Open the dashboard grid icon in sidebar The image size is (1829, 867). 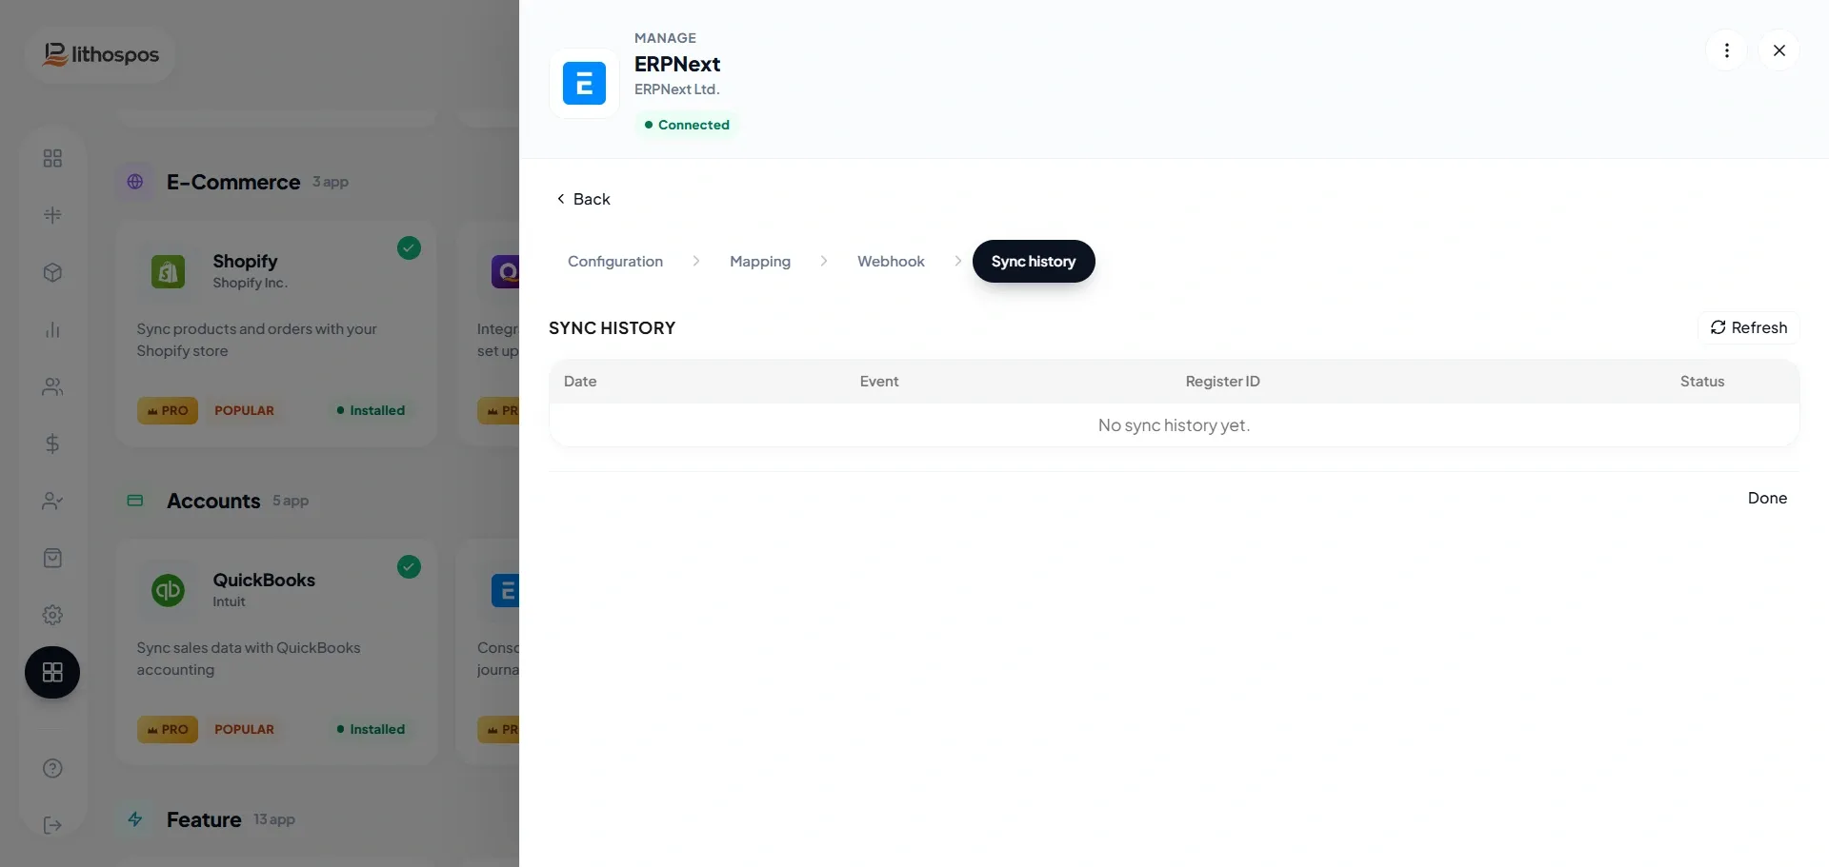pyautogui.click(x=52, y=158)
